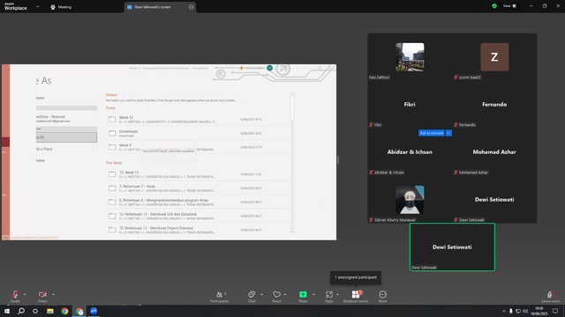Click the 1 unassigned participant tooltip
The height and width of the screenshot is (317, 565).
(356, 277)
